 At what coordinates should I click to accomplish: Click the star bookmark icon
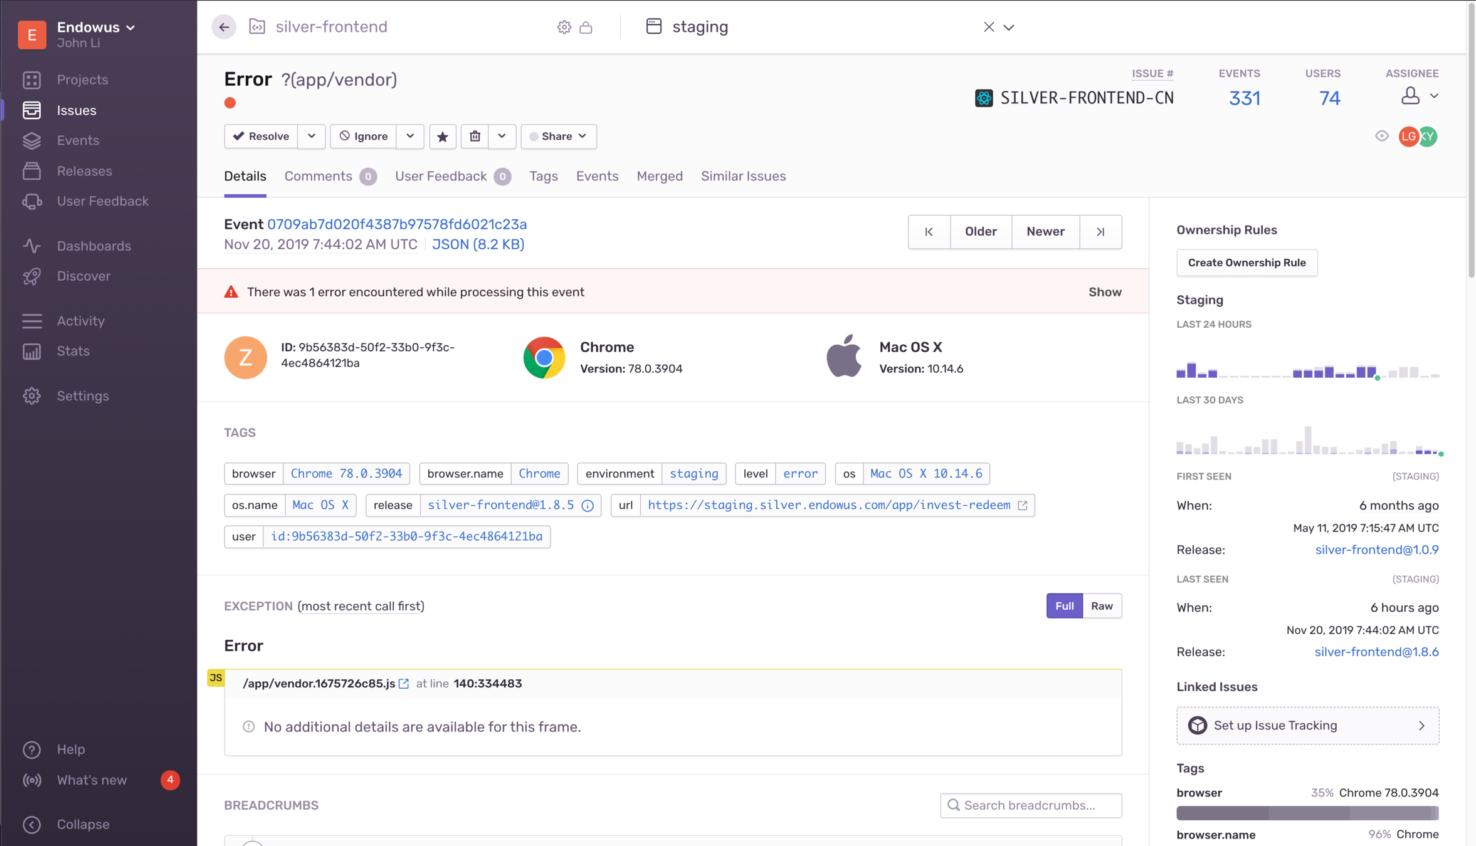[x=443, y=137]
